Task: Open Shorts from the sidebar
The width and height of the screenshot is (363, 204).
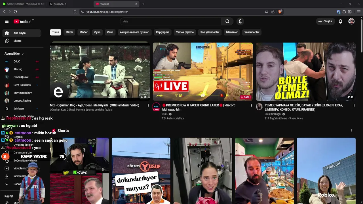Action: coord(22,41)
